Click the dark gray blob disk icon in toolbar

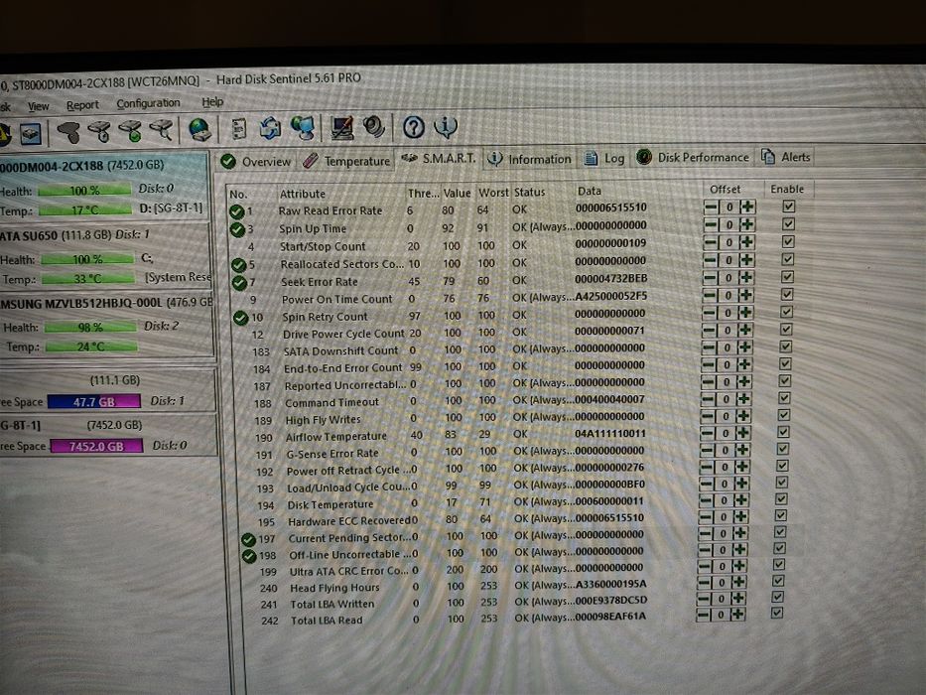pyautogui.click(x=68, y=132)
